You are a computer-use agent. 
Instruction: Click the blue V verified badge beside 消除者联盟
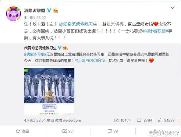(49, 11)
